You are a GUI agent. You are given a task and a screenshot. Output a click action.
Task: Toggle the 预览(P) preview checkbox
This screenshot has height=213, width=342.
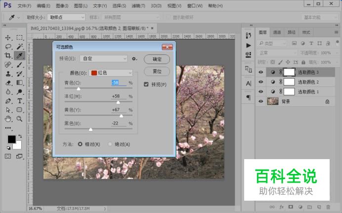click(x=146, y=85)
